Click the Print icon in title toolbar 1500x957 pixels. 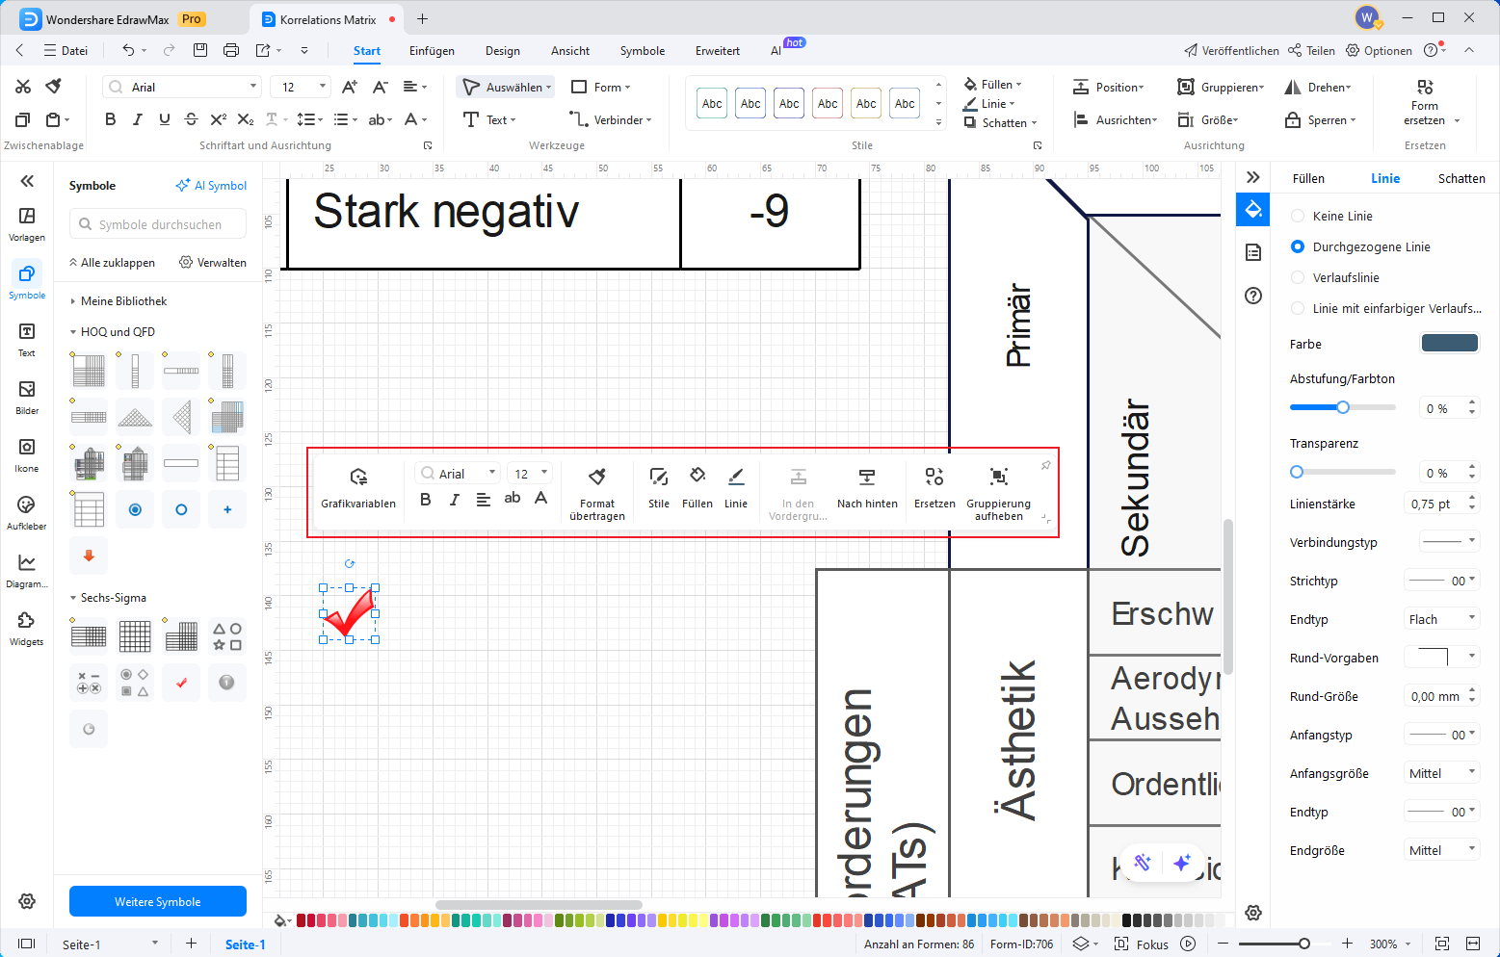pyautogui.click(x=231, y=50)
